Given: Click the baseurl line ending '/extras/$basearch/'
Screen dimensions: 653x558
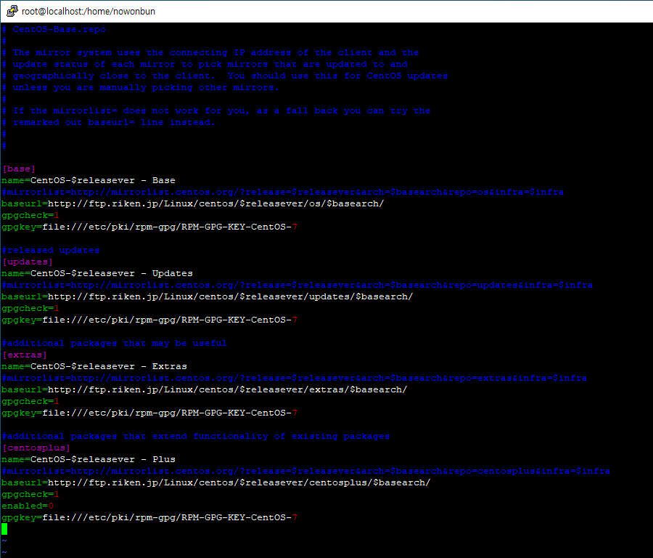Looking at the screenshot, I should click(205, 390).
